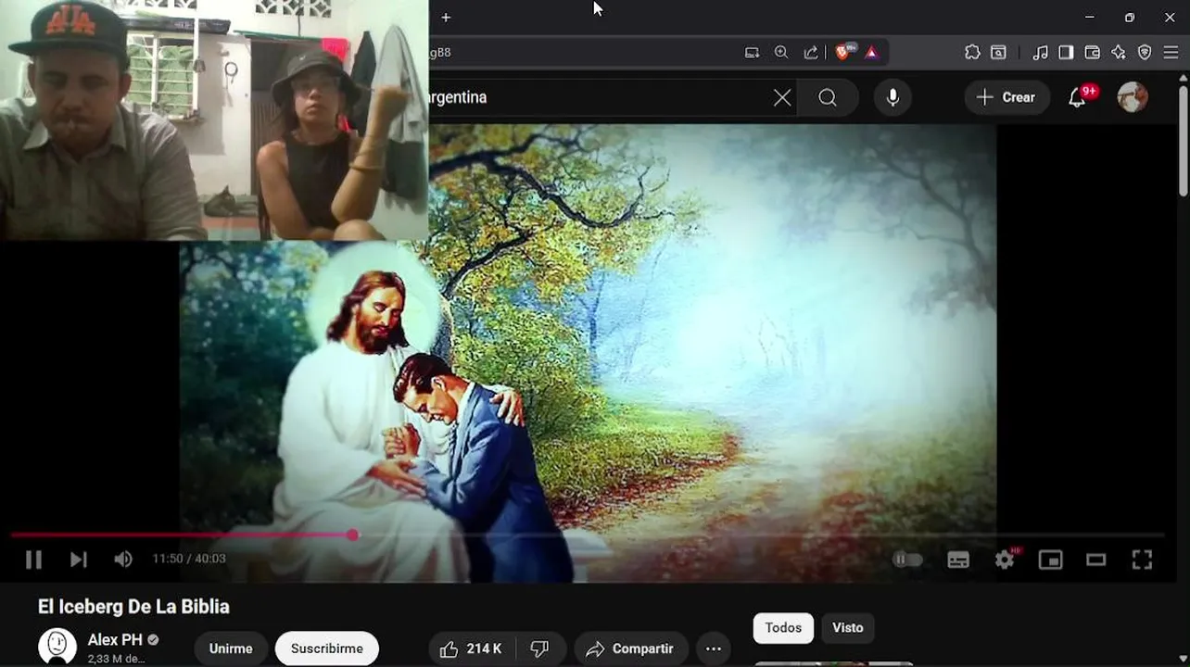This screenshot has height=667, width=1190.
Task: Click the 11:50 / 40:03 time display
Action: point(189,559)
